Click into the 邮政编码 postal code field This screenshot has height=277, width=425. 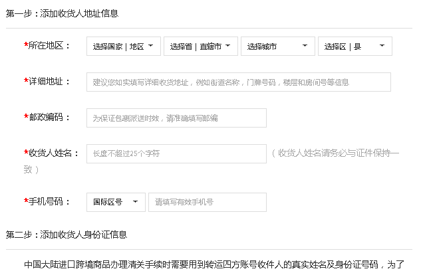coord(176,118)
